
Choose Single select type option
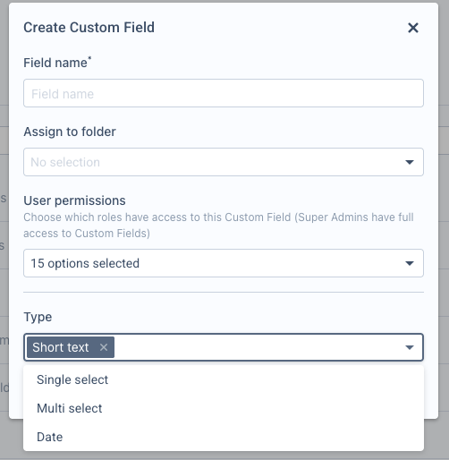[x=224, y=379]
